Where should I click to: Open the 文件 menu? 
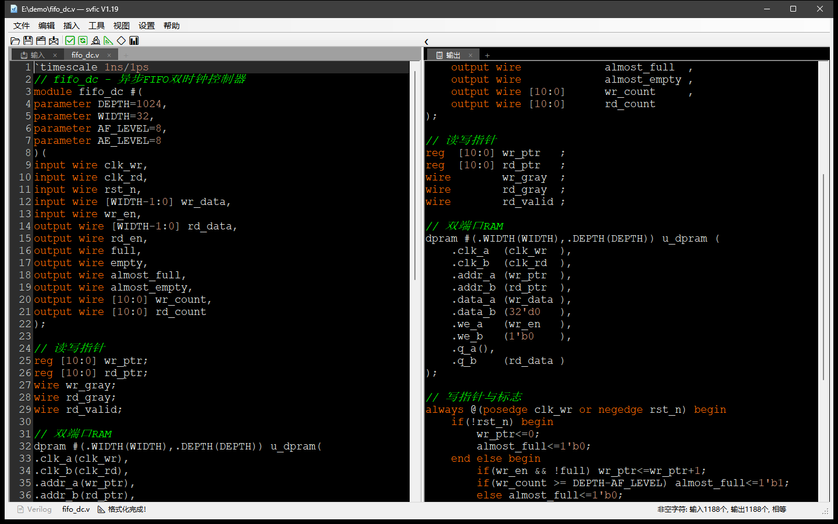pos(22,26)
